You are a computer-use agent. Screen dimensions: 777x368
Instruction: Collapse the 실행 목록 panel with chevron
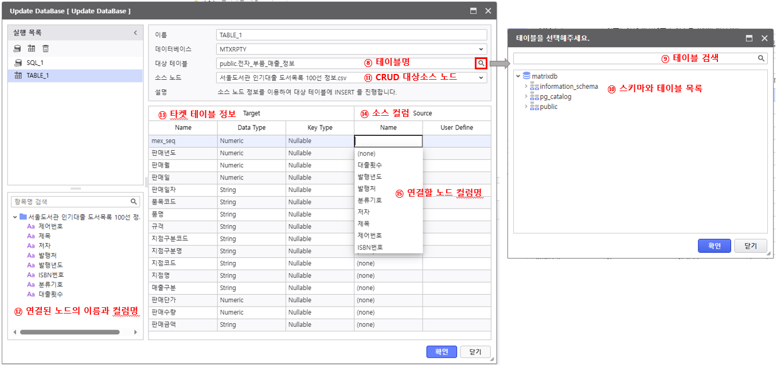(x=135, y=33)
